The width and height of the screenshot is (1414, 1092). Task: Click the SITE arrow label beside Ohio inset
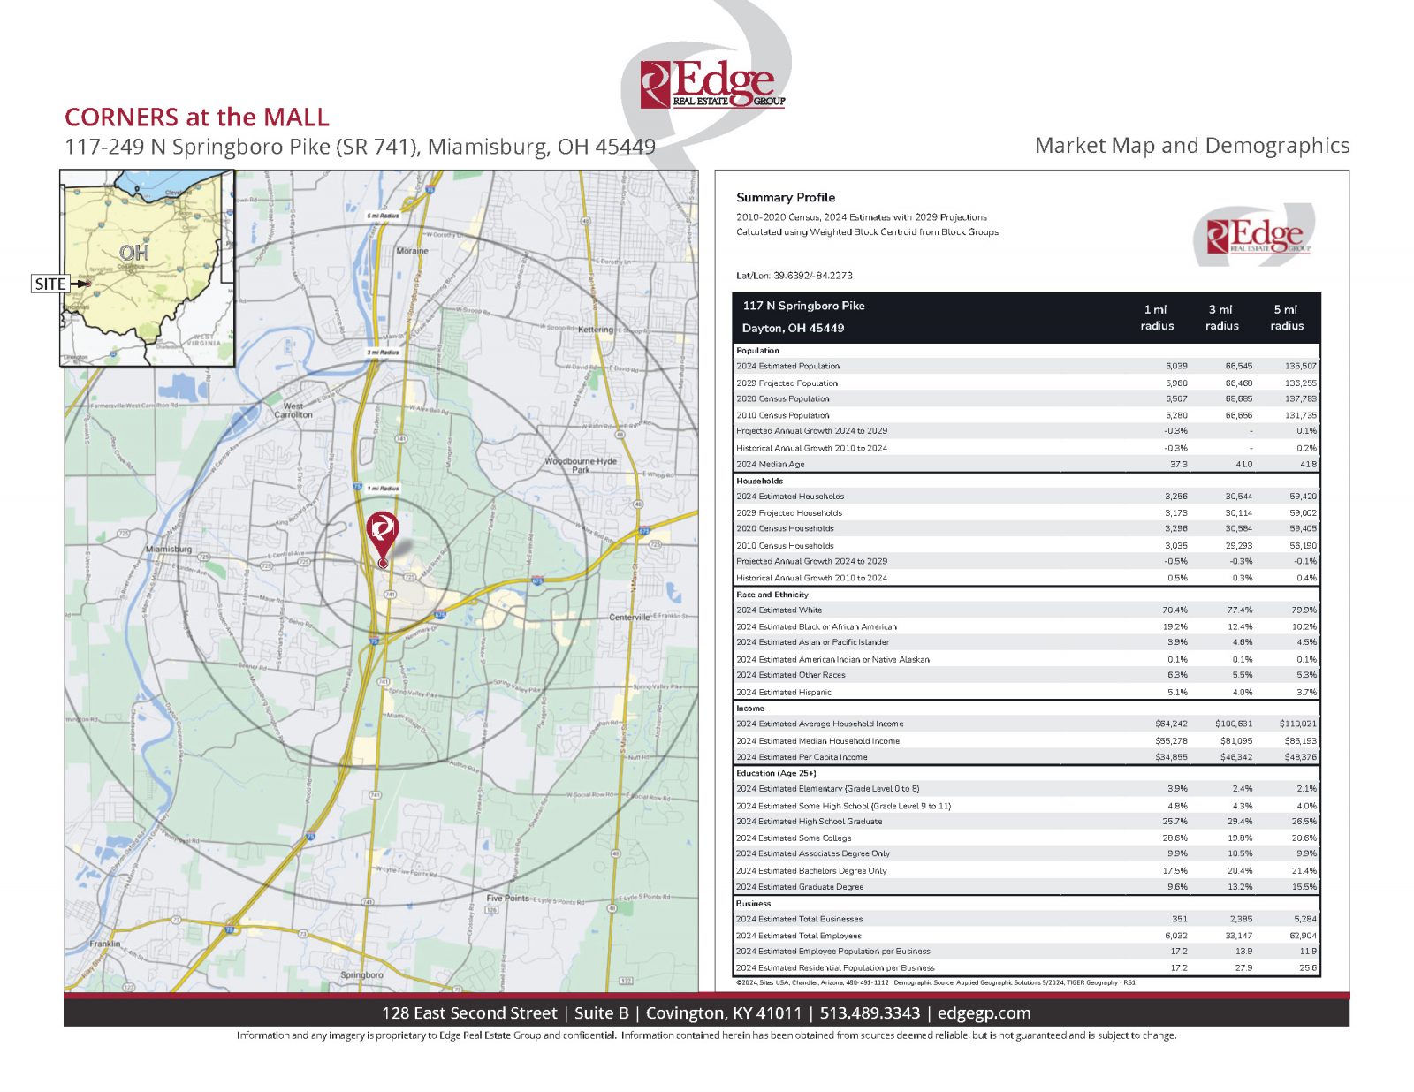pos(51,284)
